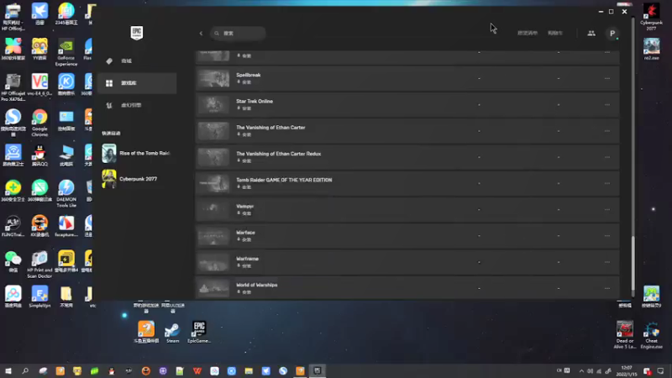Image resolution: width=672 pixels, height=378 pixels.
Task: Open the taskbar clock and date
Action: [x=627, y=370]
